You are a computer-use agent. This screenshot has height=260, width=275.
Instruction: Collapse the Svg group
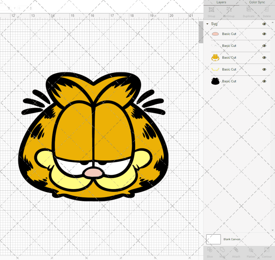pos(207,24)
